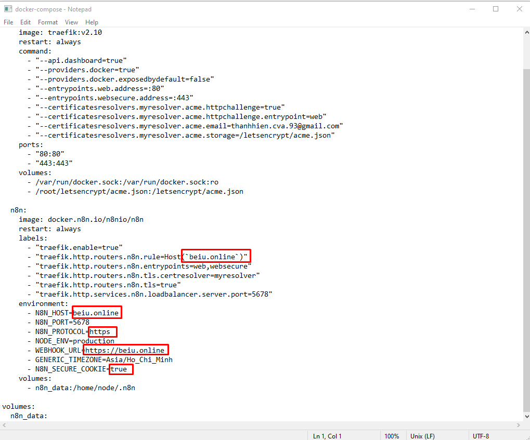
Task: Click the 'traefik.enable=true' line
Action: pyautogui.click(x=75, y=247)
